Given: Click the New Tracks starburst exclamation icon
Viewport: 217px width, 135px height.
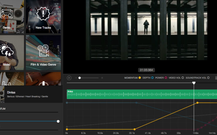Looking at the screenshot, I should 43,14.
